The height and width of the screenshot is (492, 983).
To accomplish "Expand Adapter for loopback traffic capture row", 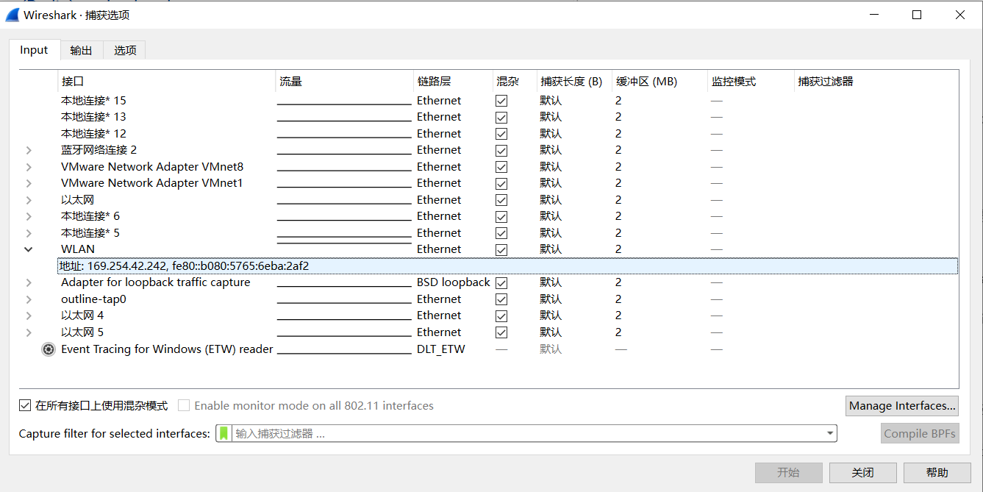I will (x=29, y=282).
